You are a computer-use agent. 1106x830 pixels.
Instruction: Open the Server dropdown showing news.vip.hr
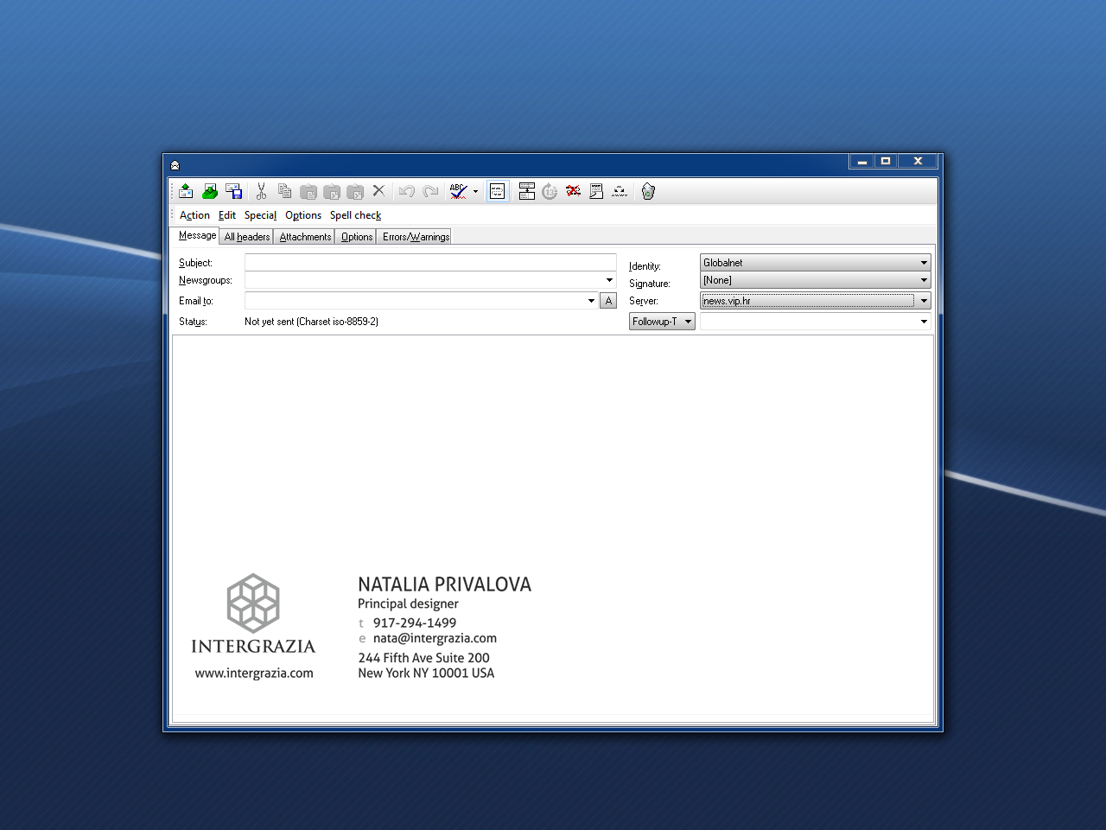pyautogui.click(x=815, y=301)
